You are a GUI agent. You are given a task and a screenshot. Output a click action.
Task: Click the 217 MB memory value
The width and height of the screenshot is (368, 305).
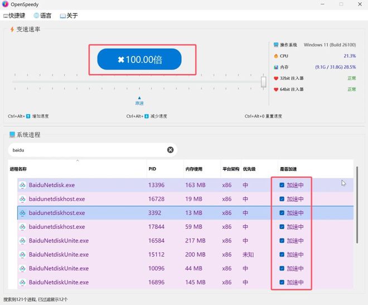[195, 240]
